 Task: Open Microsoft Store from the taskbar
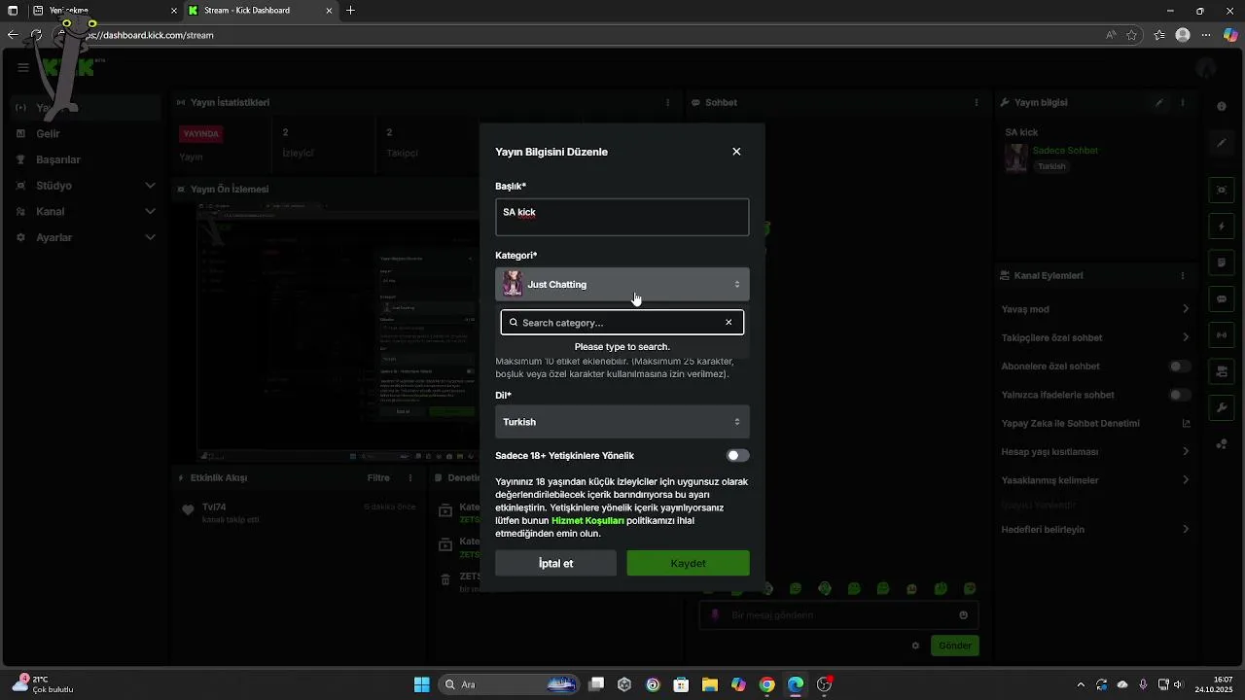[682, 684]
